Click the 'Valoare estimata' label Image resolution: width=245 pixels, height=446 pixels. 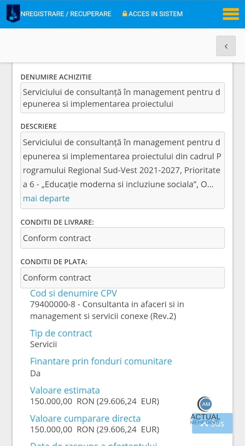[65, 390]
